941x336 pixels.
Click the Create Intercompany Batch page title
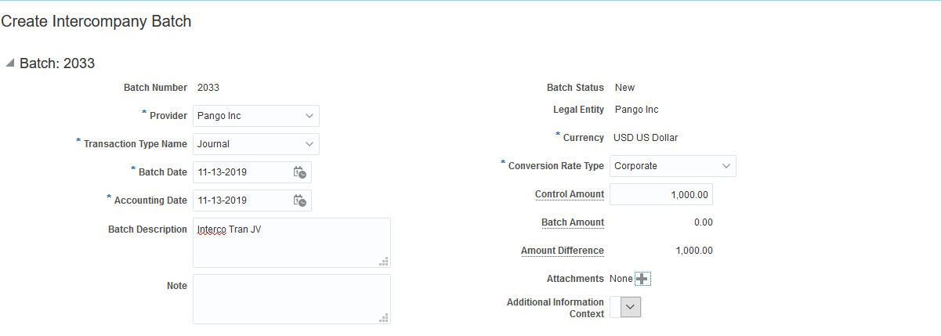[96, 22]
